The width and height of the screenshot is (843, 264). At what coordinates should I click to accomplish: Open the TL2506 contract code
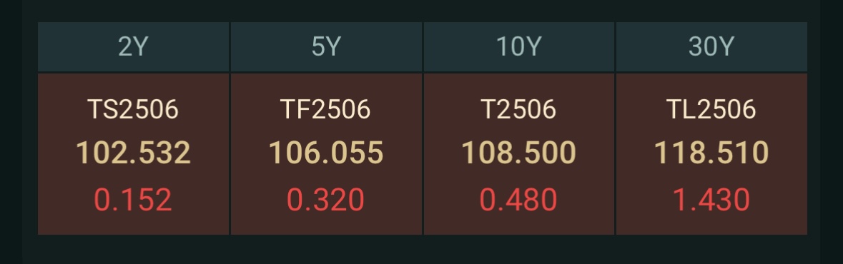[x=711, y=109]
